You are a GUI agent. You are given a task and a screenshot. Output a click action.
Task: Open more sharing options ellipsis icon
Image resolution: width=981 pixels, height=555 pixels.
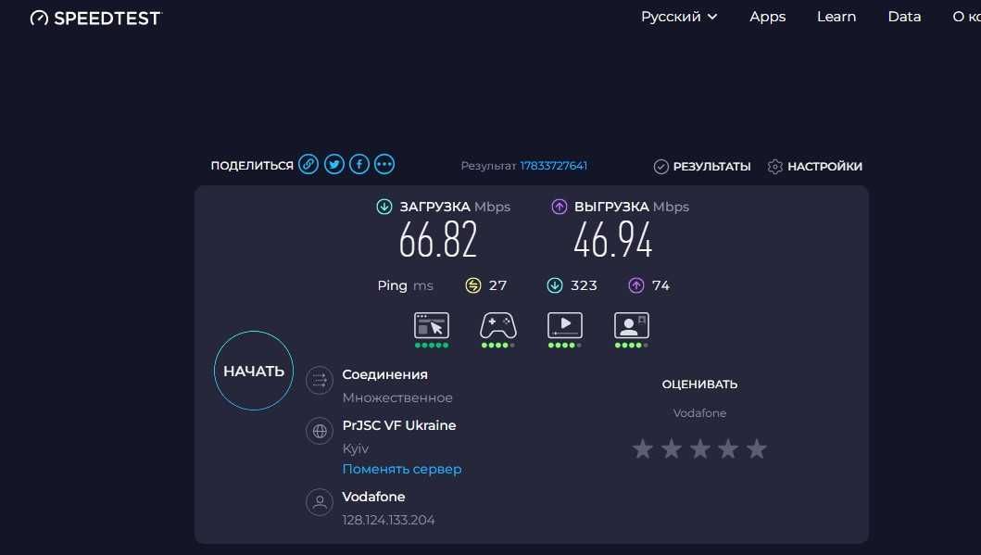point(384,165)
